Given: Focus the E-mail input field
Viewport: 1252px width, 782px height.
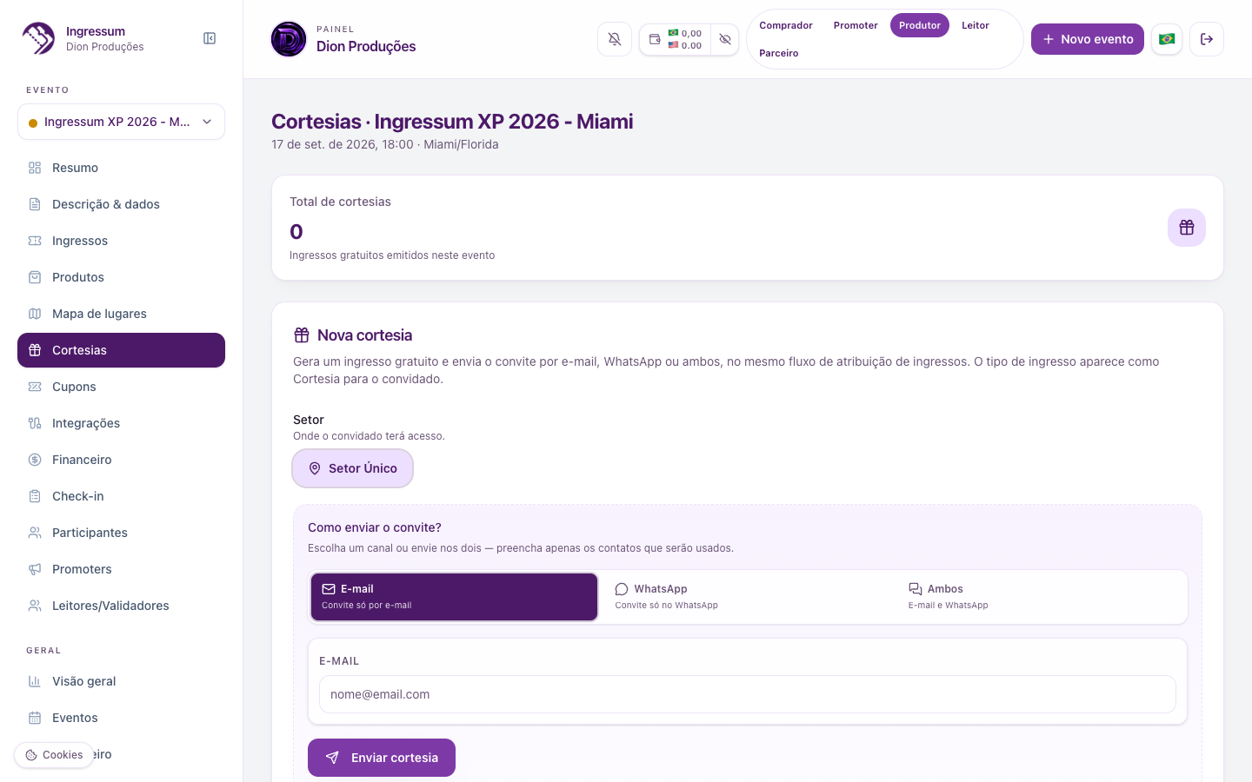Looking at the screenshot, I should point(748,694).
